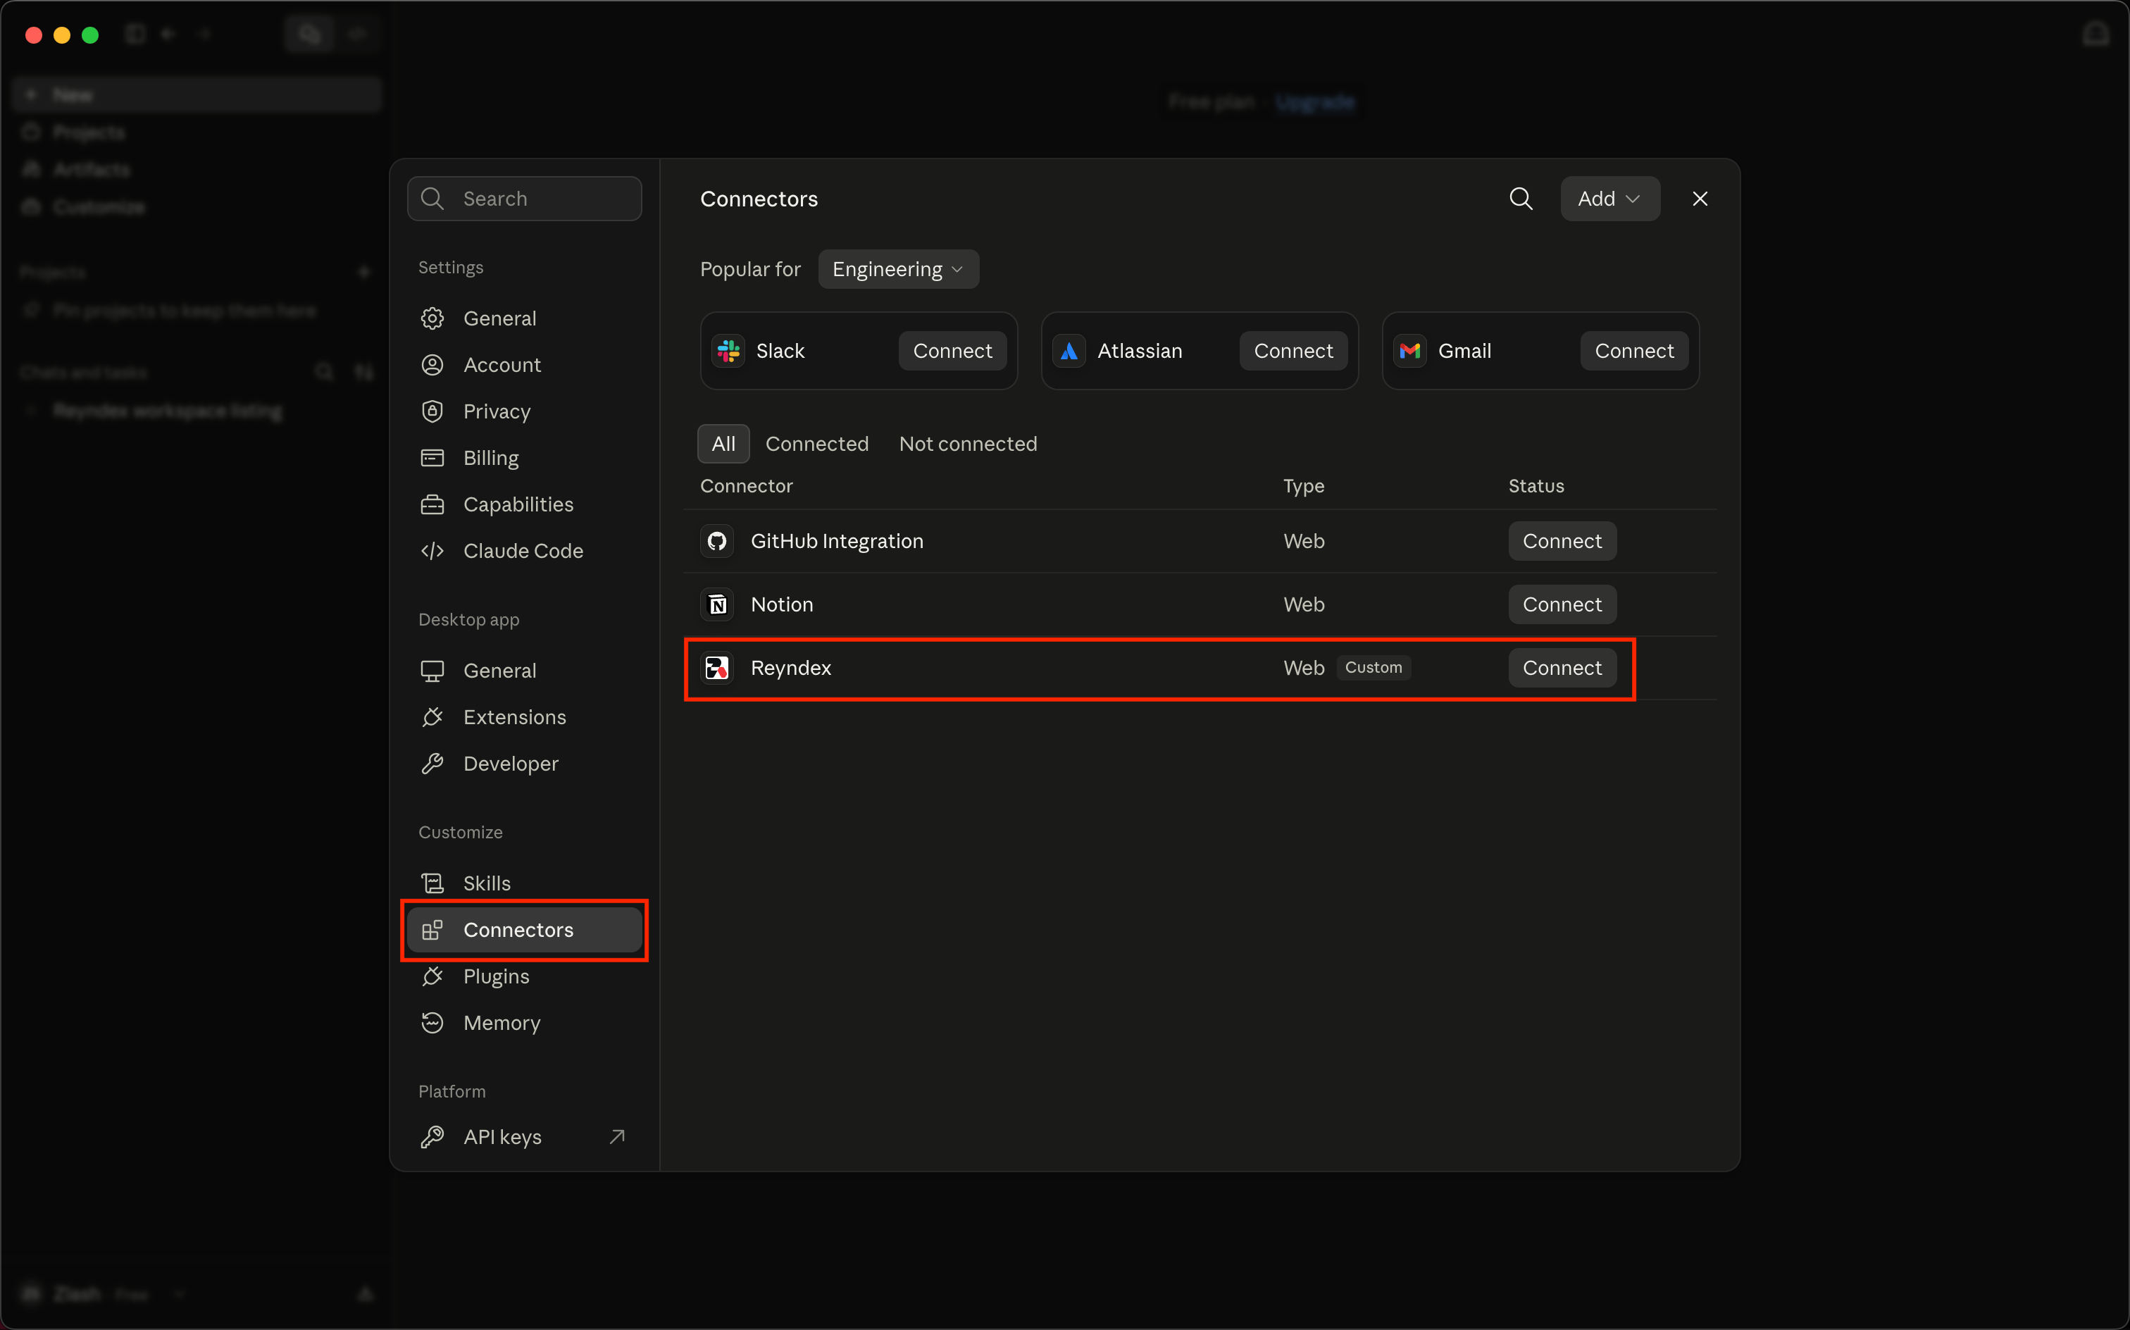The width and height of the screenshot is (2130, 1330).
Task: Click the shield lock icon beside Privacy
Action: [432, 411]
